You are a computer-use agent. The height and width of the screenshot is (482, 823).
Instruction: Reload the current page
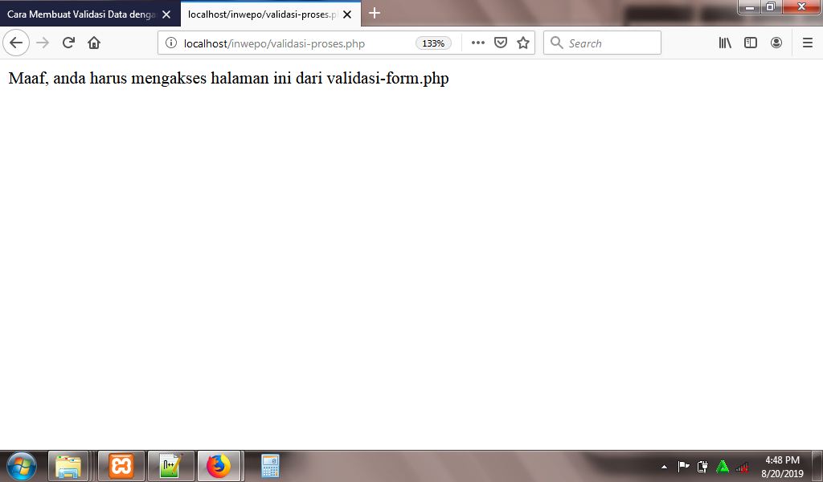68,43
